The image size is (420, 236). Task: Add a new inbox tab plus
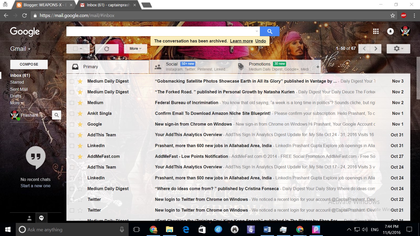point(318,67)
